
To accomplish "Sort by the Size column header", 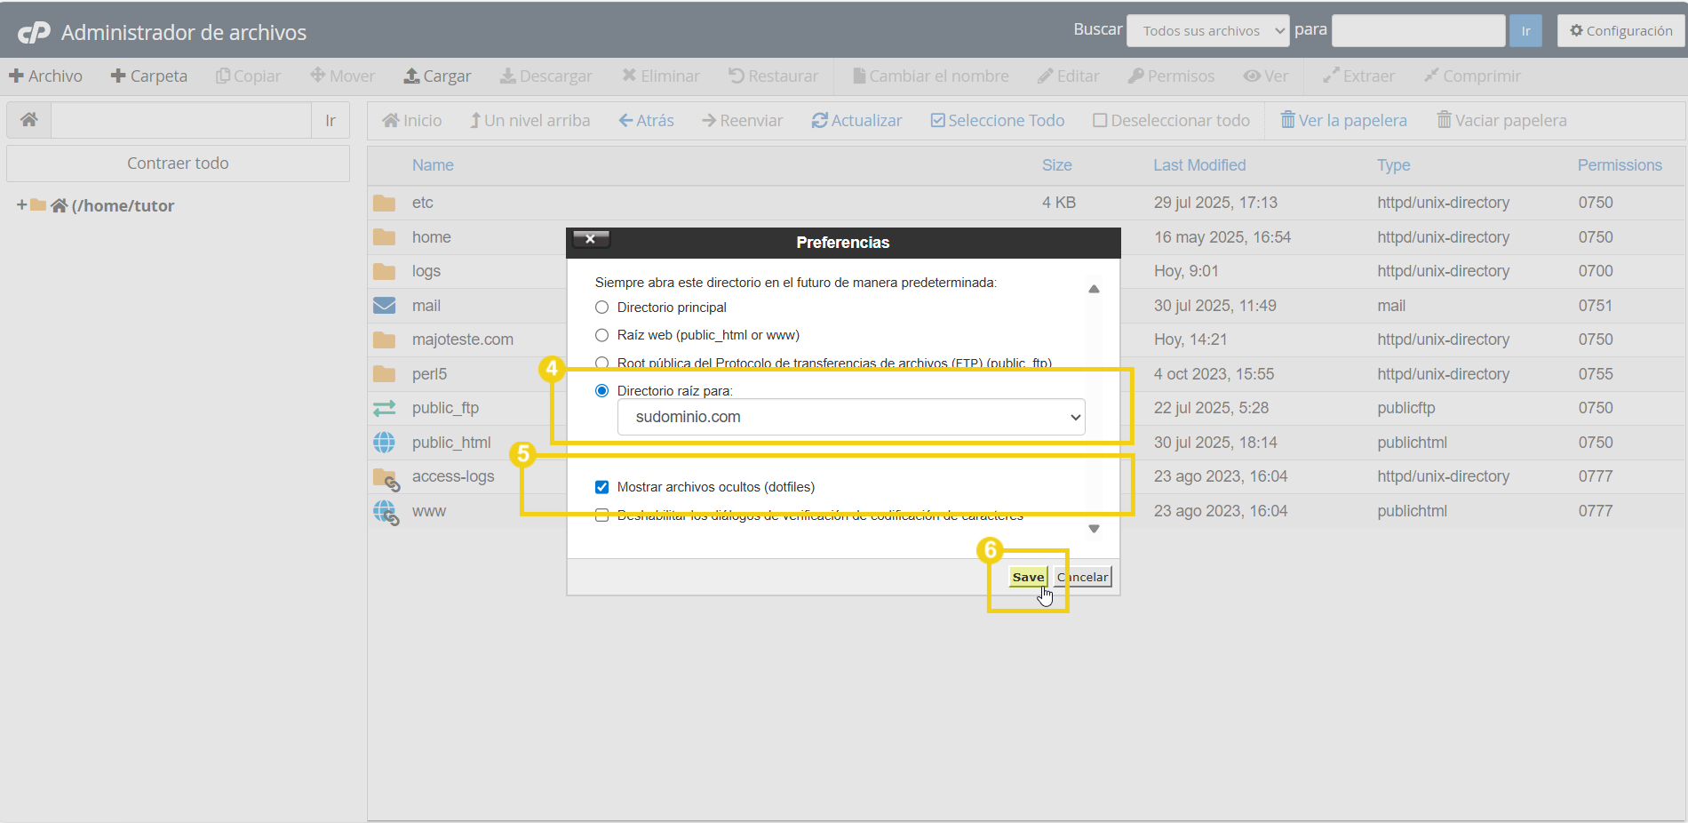I will click(x=1056, y=165).
